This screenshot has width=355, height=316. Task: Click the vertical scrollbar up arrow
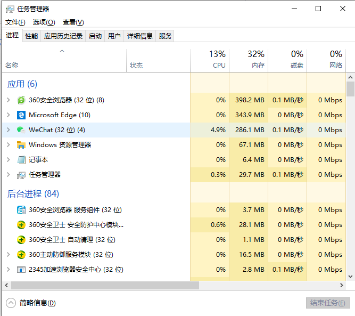(350, 77)
